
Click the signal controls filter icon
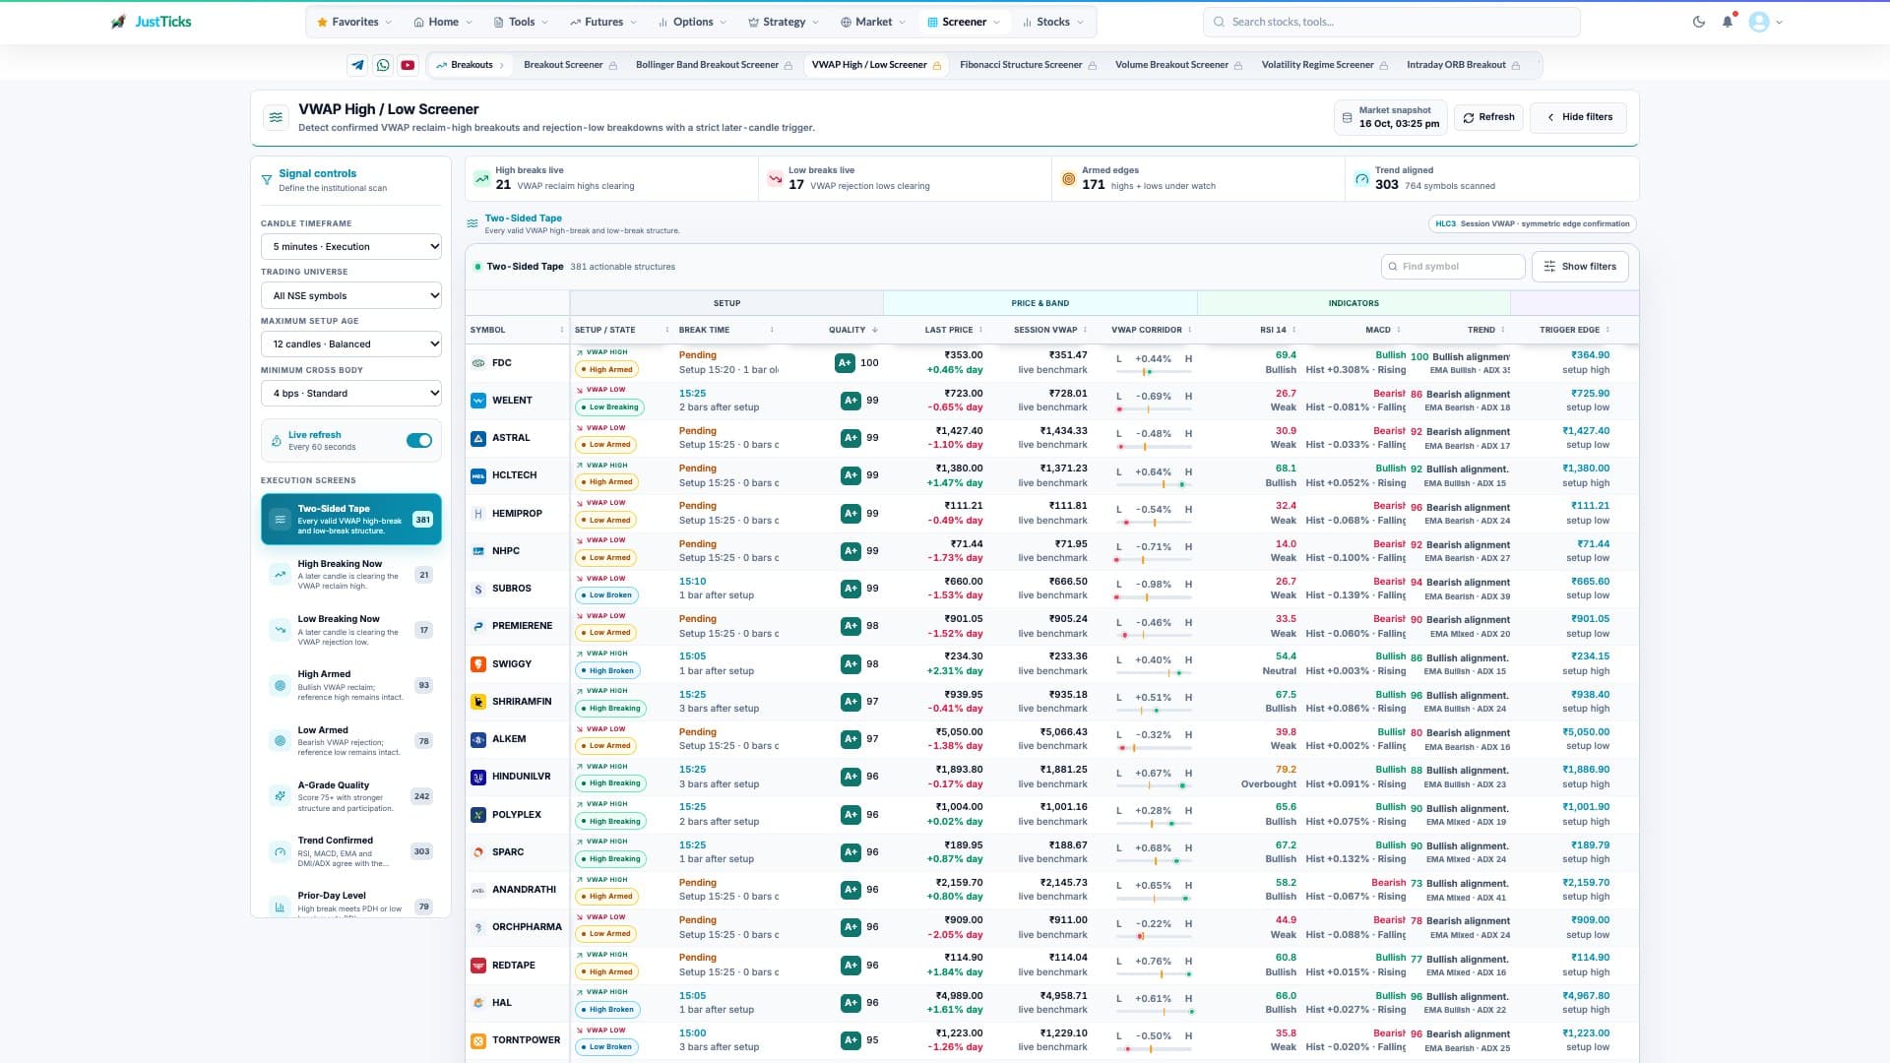pyautogui.click(x=266, y=180)
